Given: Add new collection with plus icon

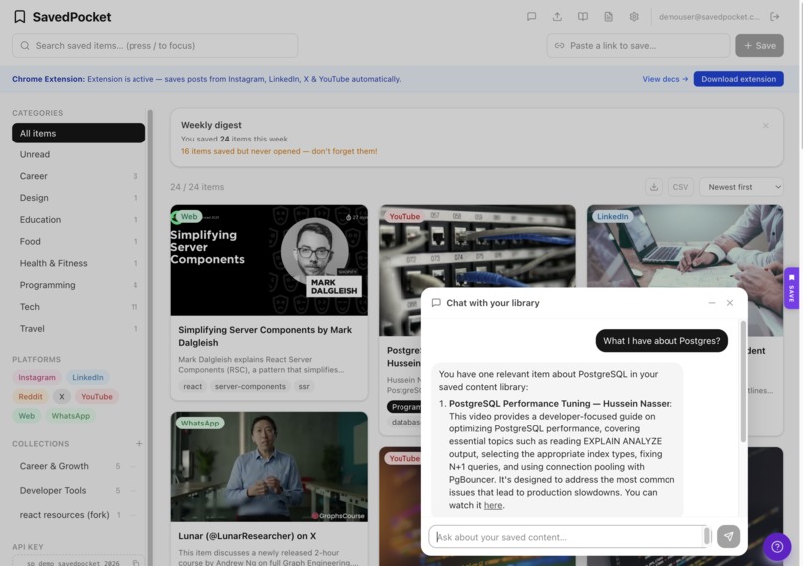Looking at the screenshot, I should coord(139,443).
